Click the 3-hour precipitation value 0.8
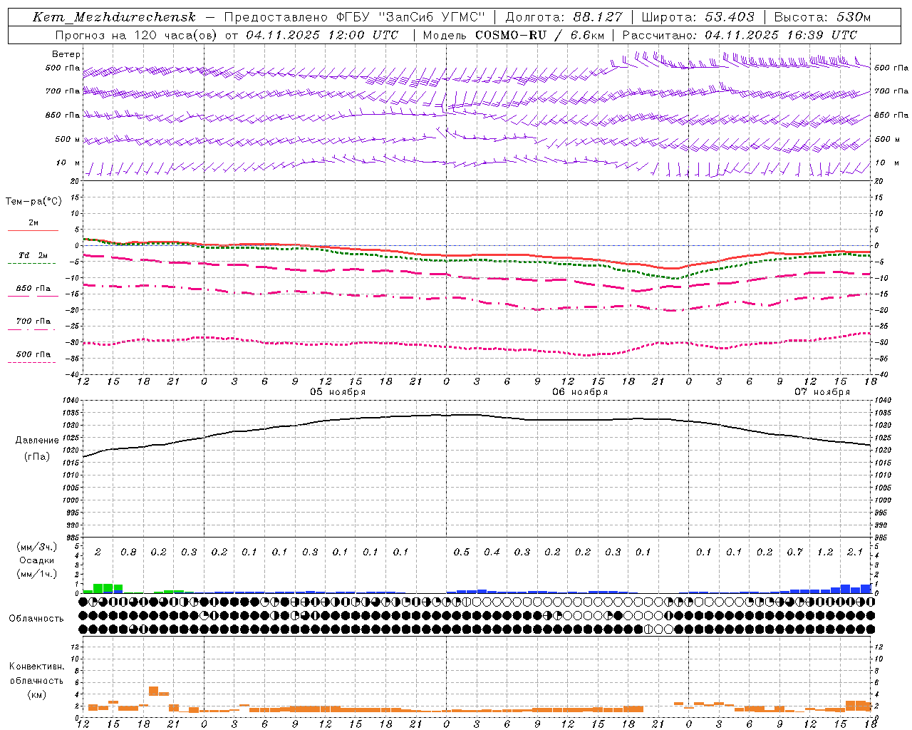The image size is (912, 730). (128, 552)
